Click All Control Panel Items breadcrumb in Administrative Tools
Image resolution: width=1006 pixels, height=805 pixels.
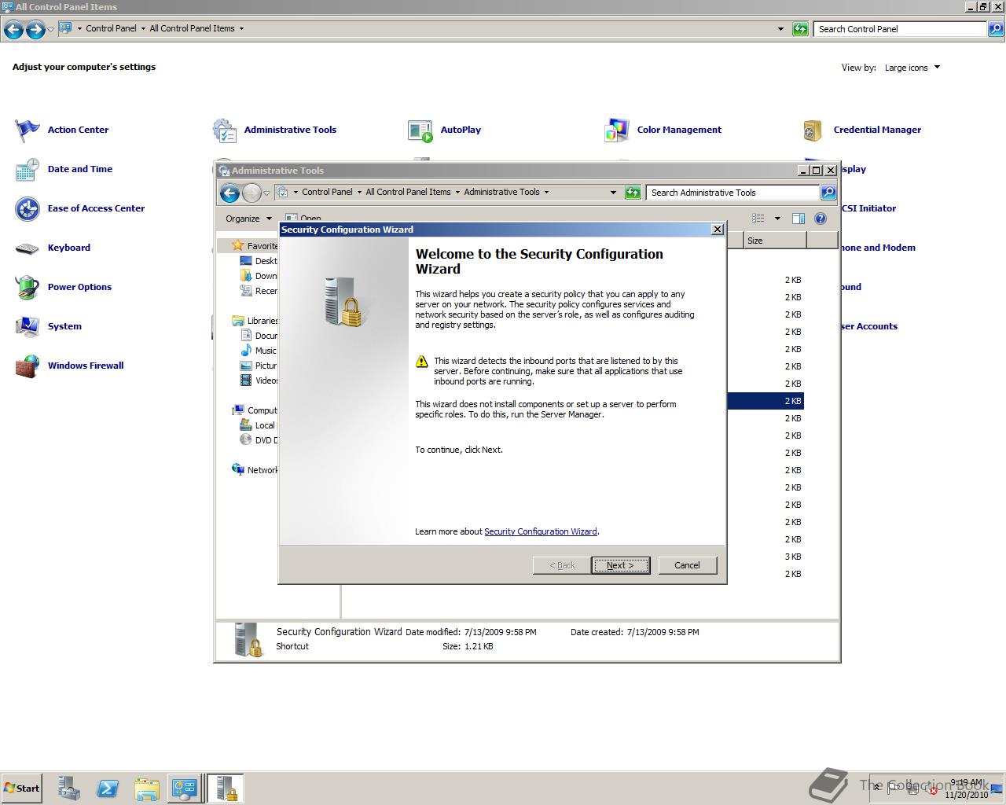tap(408, 192)
